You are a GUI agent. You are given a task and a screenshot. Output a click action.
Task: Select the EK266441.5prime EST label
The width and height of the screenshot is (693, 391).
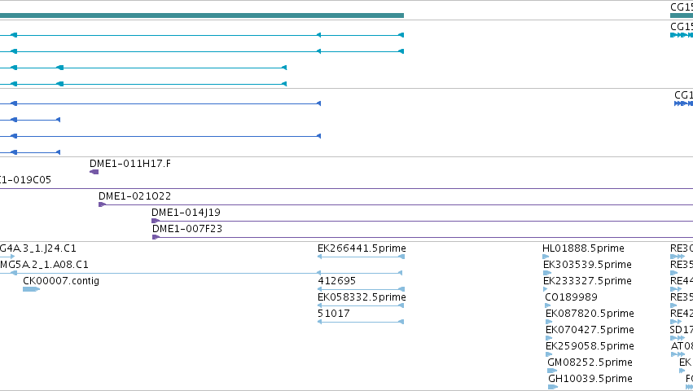362,248
